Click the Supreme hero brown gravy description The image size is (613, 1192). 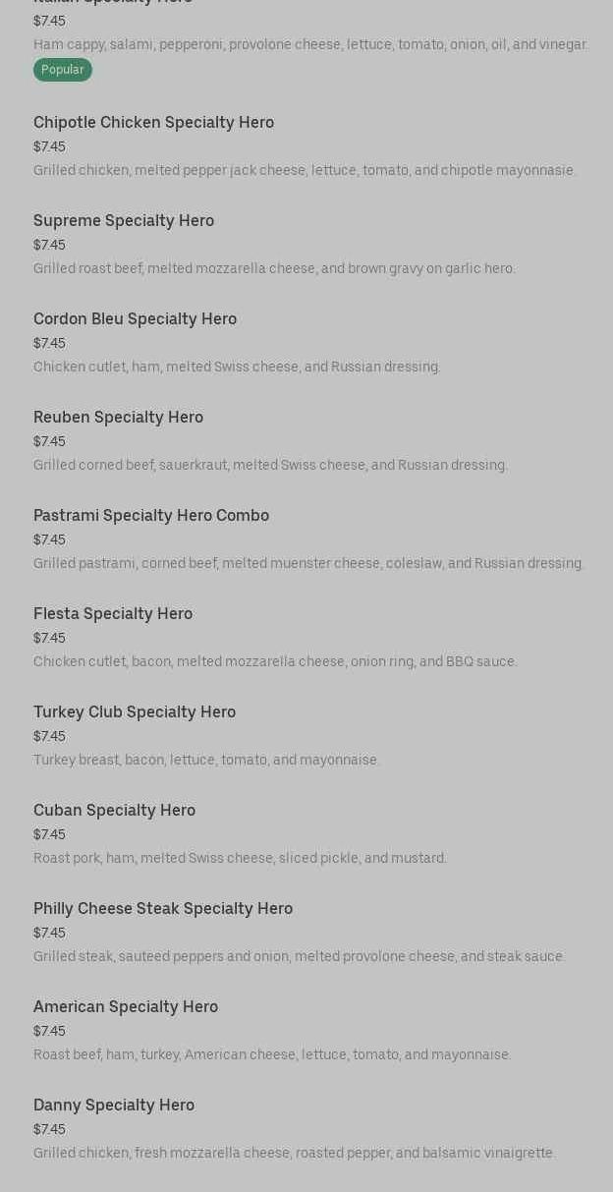[x=274, y=268]
